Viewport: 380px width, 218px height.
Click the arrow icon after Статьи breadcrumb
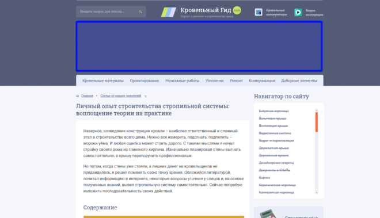pyautogui.click(x=145, y=96)
